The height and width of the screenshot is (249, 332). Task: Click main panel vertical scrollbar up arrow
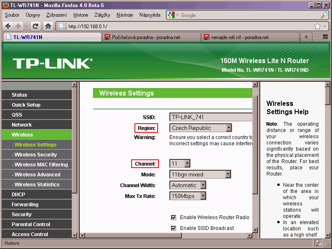click(x=255, y=85)
